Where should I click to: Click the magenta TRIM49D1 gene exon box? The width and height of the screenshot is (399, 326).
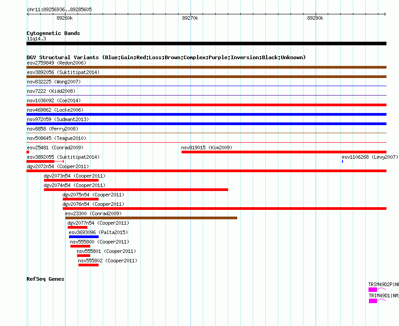pos(373,301)
